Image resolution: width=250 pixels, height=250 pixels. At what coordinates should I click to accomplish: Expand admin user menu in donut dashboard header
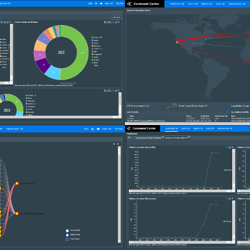point(109,3)
